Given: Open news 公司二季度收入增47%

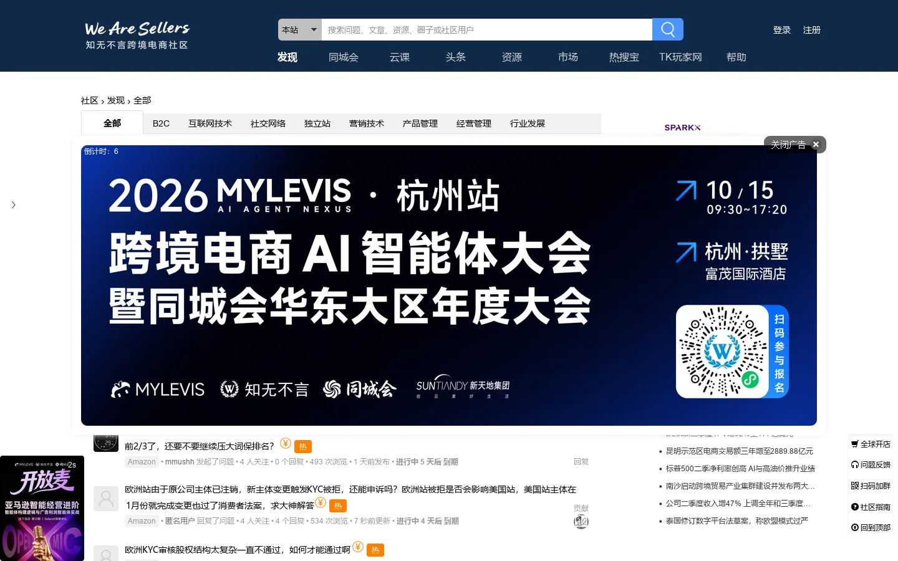Looking at the screenshot, I should [738, 504].
